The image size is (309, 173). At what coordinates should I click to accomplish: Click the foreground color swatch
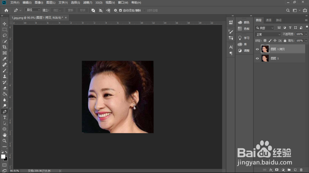point(3,156)
